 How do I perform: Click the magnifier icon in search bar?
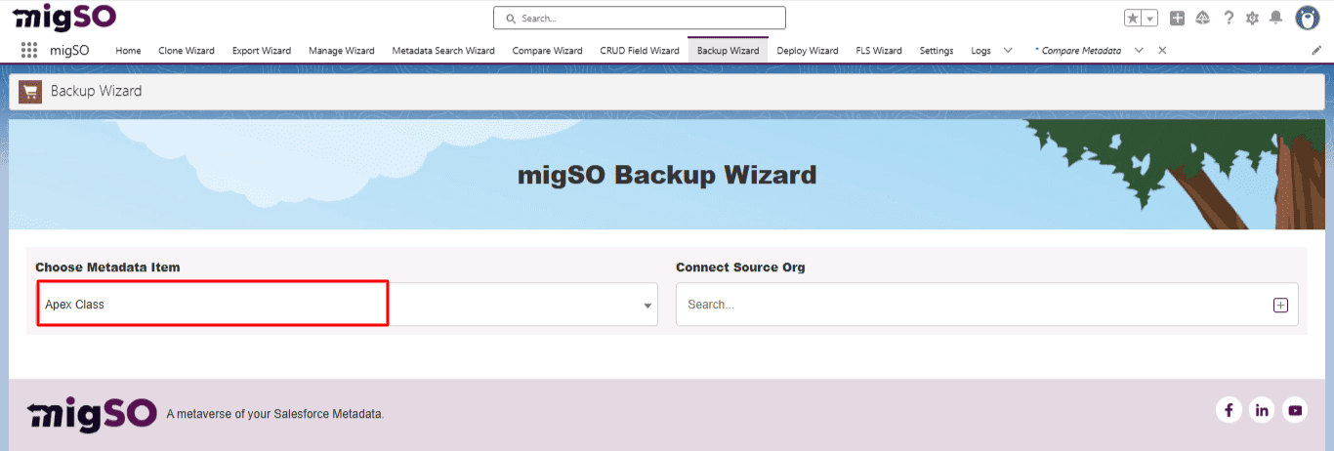[511, 19]
